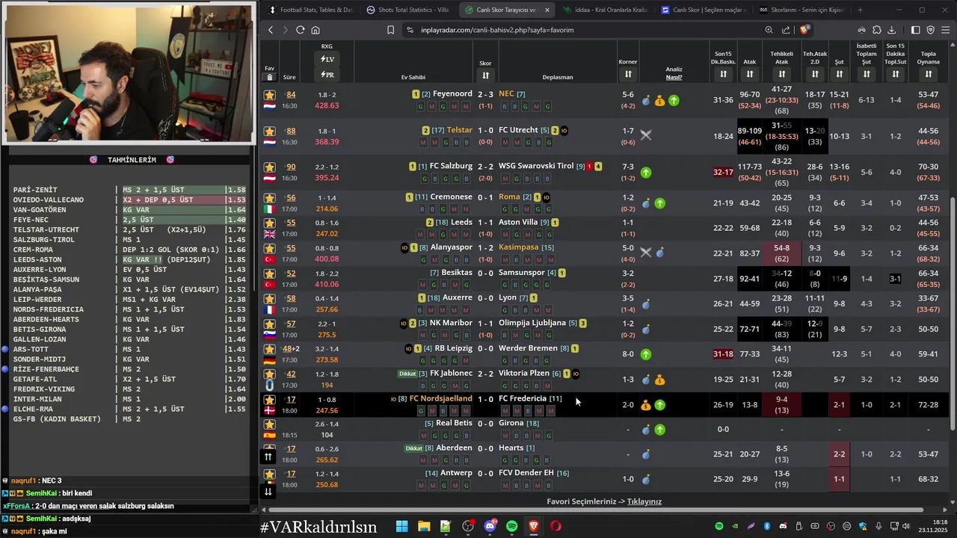Open browser extensions puzzle icon
Screen dimensions: 957x538
tap(876, 30)
